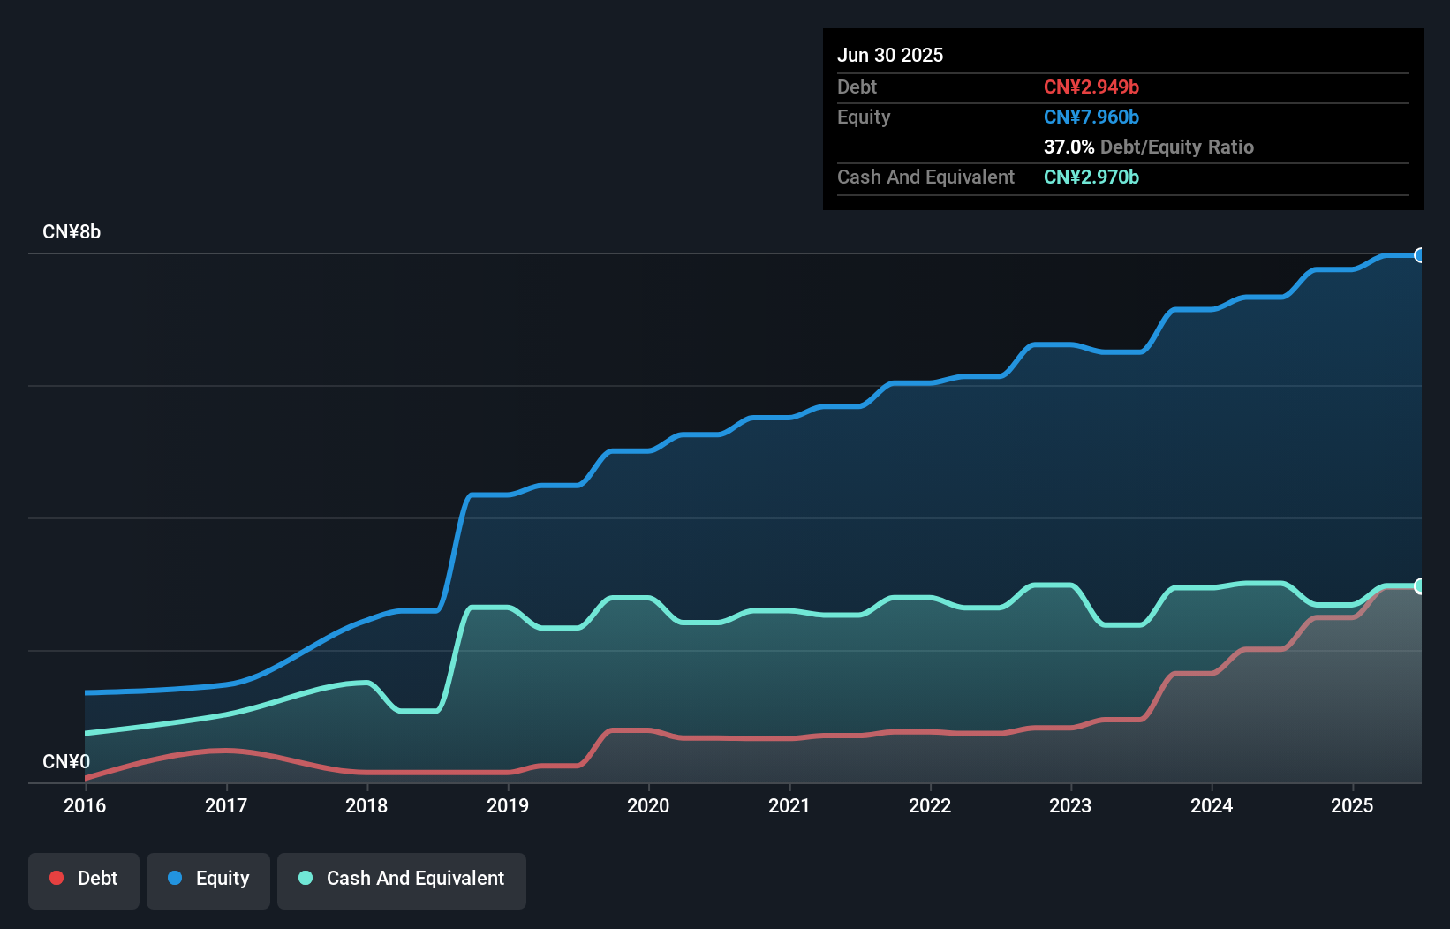Select the Cash endpoint marker on the chart
1450x929 pixels.
1418,585
